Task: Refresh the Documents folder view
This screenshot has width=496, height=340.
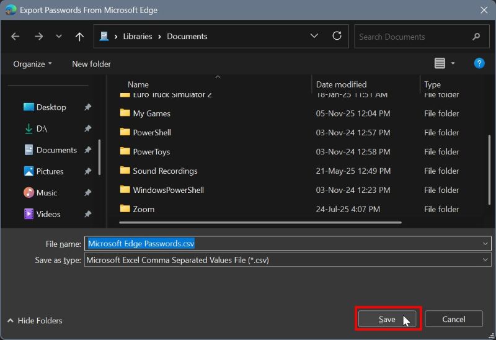Action: pos(337,36)
